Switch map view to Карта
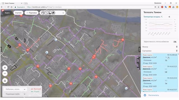Viewport: 179px width, 100px height. coord(7,13)
